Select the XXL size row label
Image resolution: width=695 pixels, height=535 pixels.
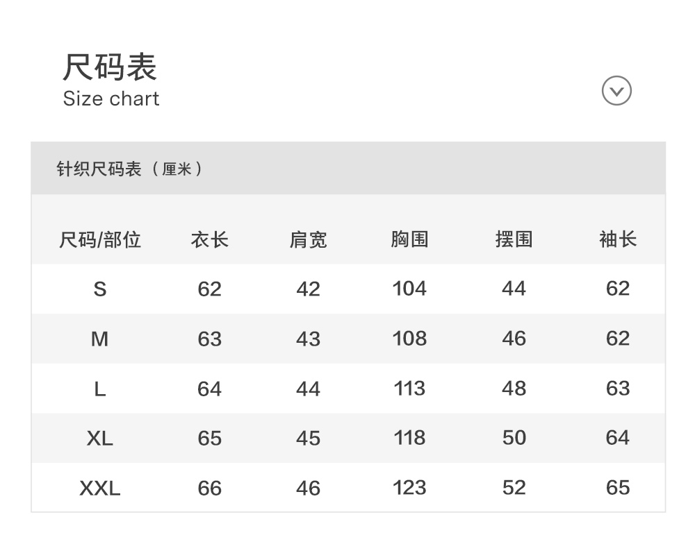(100, 488)
